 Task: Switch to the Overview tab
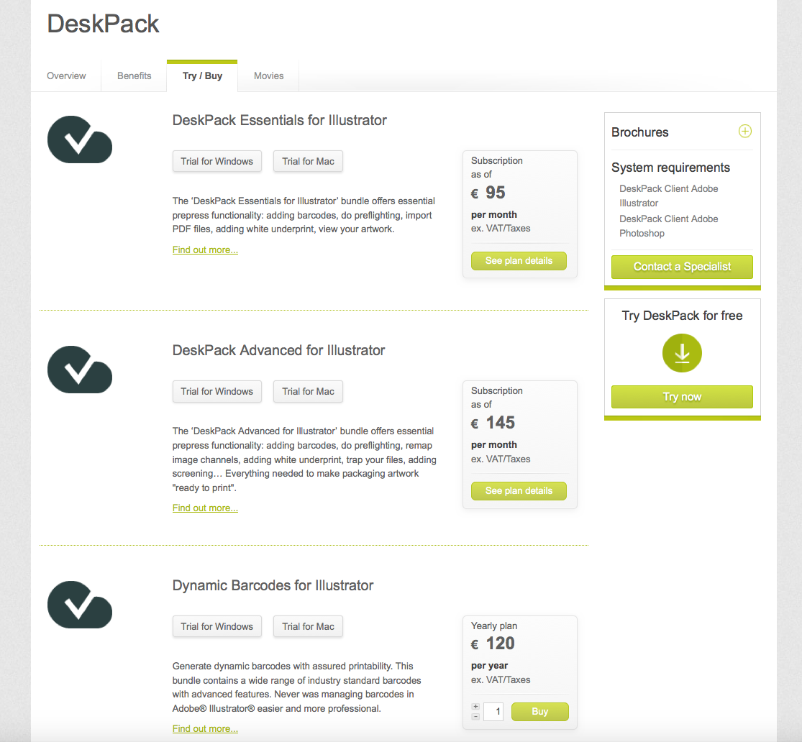[65, 75]
